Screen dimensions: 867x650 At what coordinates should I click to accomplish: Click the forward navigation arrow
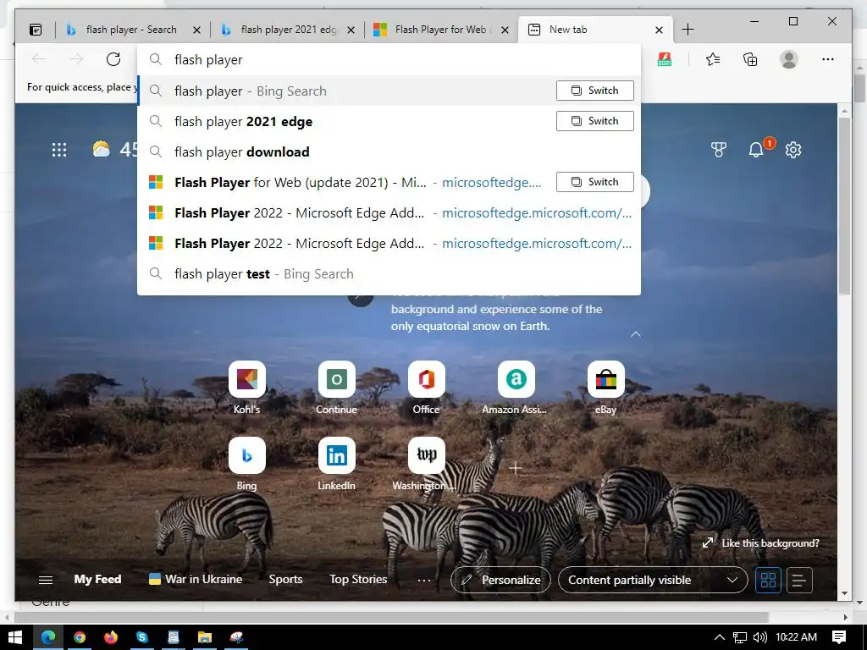coord(76,59)
